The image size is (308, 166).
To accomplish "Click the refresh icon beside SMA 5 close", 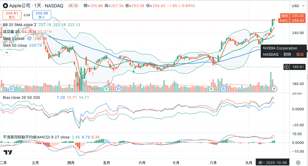I will pos(30,38).
